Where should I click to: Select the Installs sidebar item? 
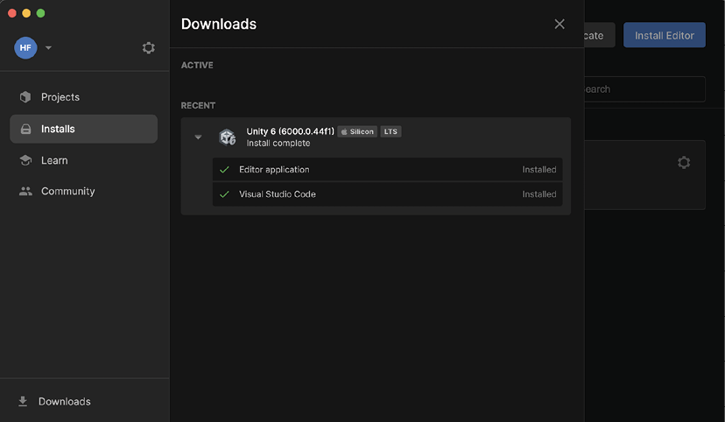(x=84, y=129)
